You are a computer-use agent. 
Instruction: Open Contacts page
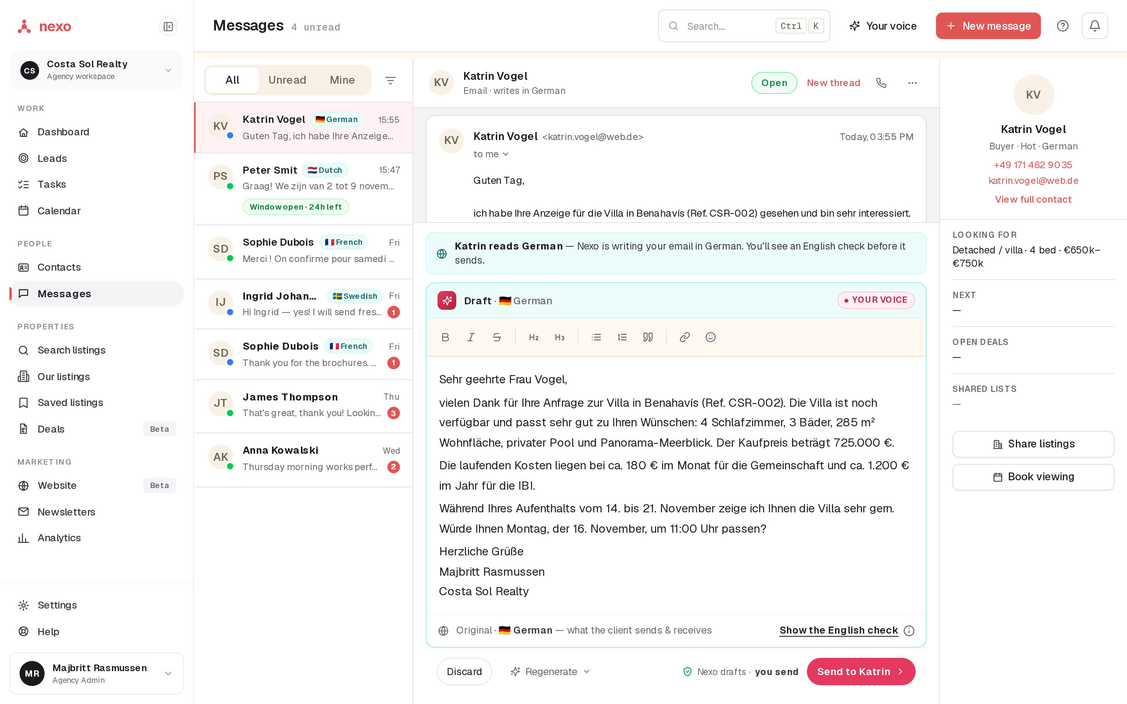[x=96, y=267]
